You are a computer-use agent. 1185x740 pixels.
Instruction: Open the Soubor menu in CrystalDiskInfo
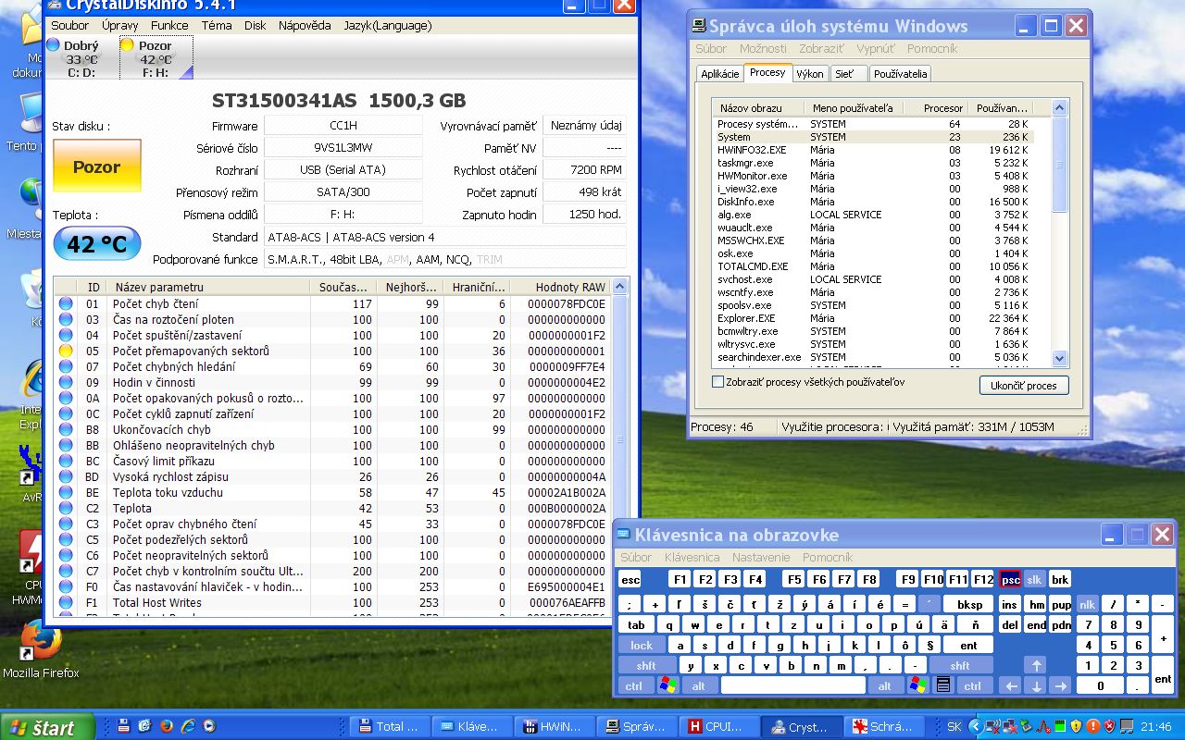70,25
